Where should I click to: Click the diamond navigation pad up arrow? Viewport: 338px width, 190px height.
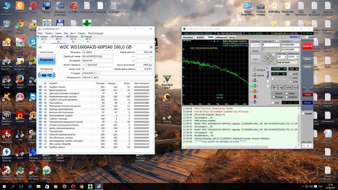pyautogui.click(x=268, y=55)
